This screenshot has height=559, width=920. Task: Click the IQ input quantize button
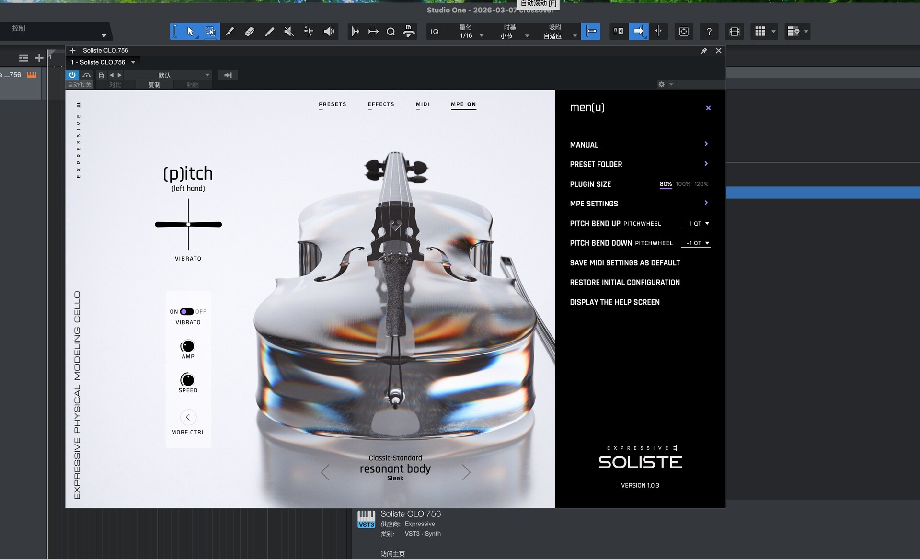point(435,32)
